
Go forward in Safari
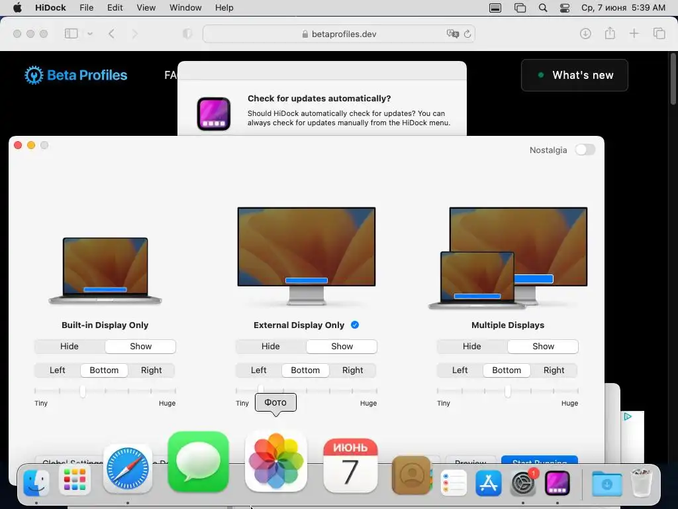(x=135, y=34)
